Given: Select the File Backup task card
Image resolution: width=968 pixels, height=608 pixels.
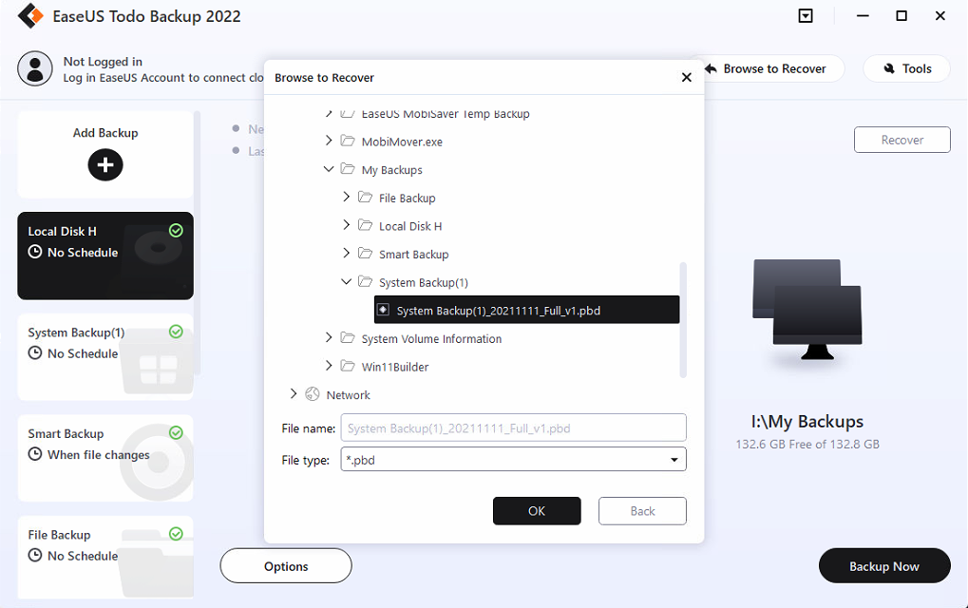Looking at the screenshot, I should [x=105, y=558].
